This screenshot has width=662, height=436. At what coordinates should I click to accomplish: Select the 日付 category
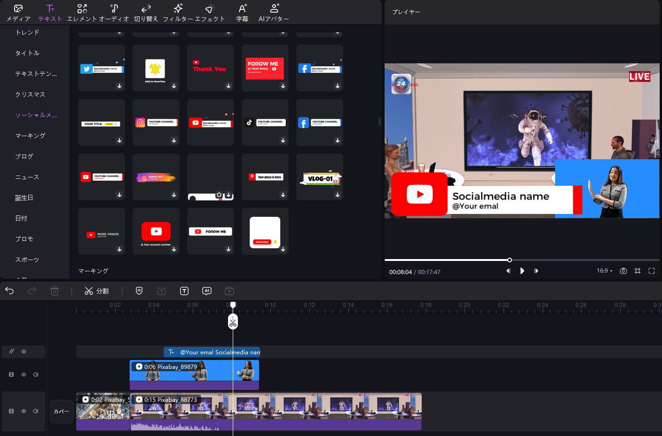[21, 218]
